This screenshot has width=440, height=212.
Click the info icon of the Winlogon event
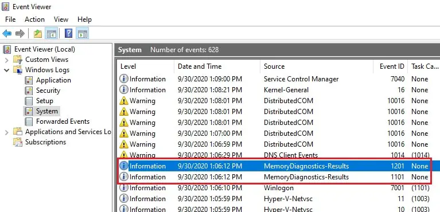[x=124, y=188]
